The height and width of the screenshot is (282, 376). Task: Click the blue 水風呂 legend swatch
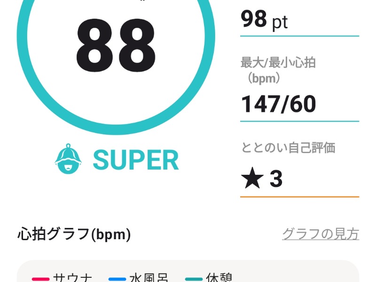pos(117,279)
